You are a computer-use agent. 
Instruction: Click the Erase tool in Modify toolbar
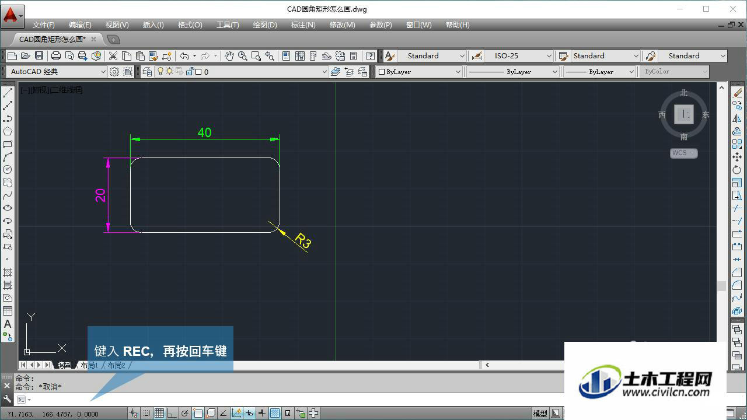(737, 93)
